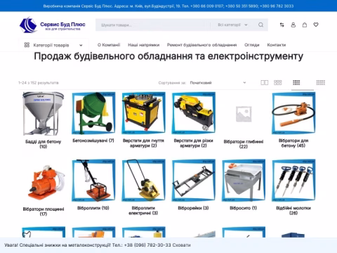This screenshot has height=253, width=337.
Task: Click the grid icon beside Категорії товарів
Action: (x=27, y=45)
